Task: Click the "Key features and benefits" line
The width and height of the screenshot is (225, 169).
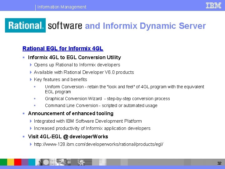Action: pyautogui.click(x=61, y=79)
